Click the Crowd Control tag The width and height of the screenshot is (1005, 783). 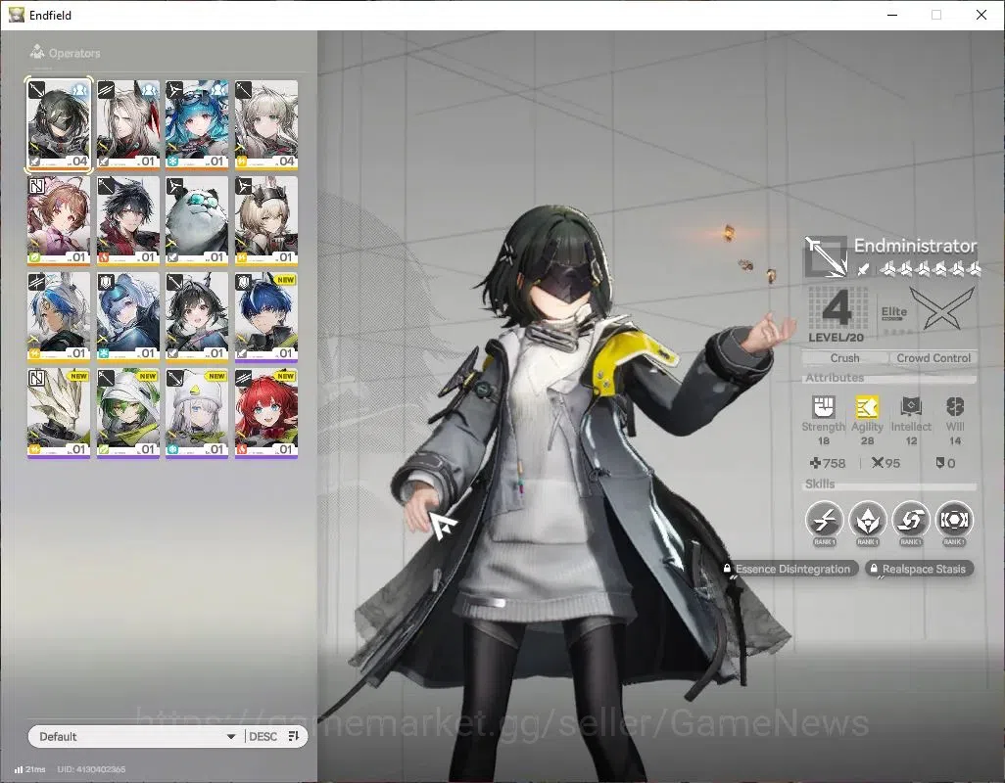tap(933, 358)
